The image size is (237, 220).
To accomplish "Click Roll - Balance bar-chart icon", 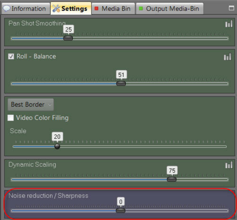I will pyautogui.click(x=227, y=57).
